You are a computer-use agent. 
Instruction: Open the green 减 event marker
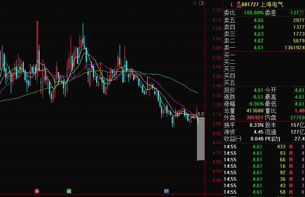coord(69,191)
